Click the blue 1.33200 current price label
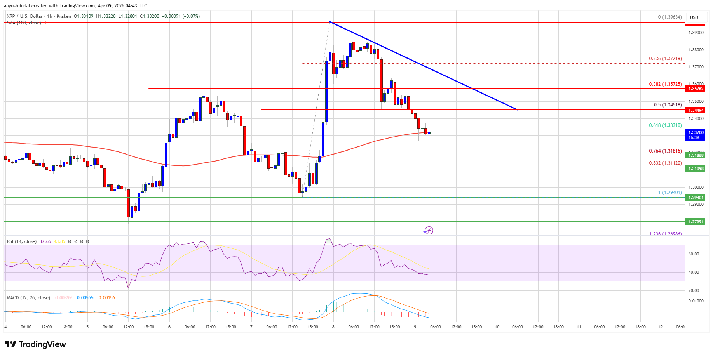This screenshot has width=713, height=356. (x=697, y=132)
